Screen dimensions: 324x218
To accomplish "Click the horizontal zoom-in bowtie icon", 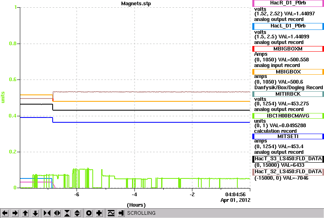I will tap(47, 213).
